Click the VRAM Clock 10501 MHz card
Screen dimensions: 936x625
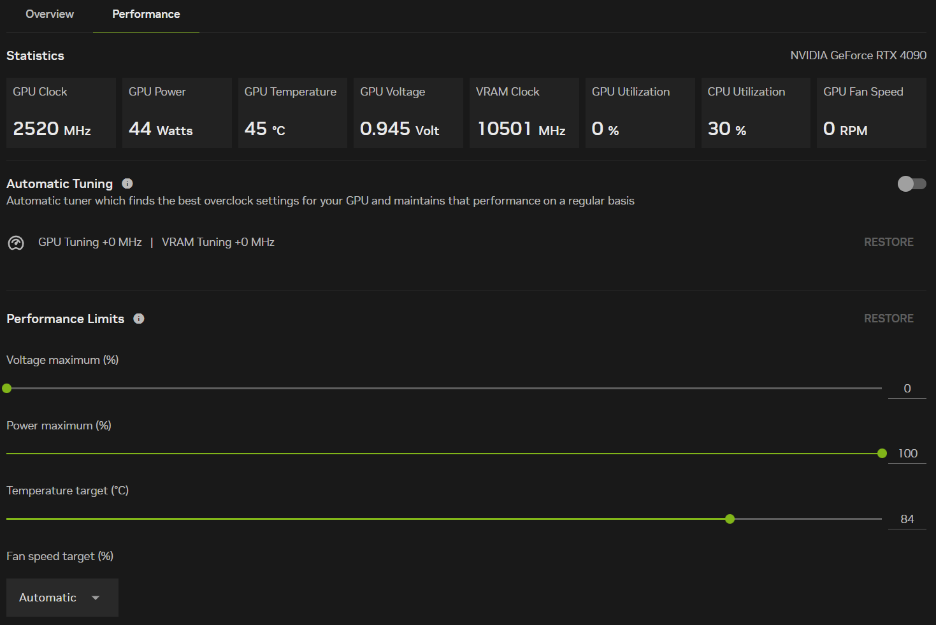tap(524, 113)
